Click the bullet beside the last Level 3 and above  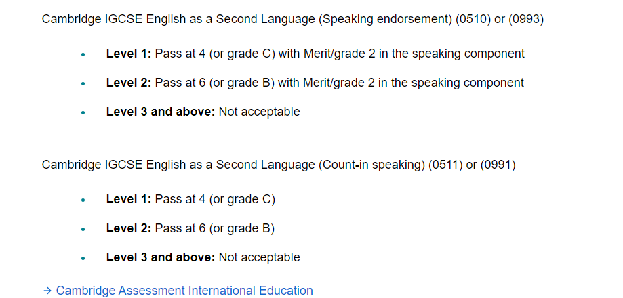[83, 258]
